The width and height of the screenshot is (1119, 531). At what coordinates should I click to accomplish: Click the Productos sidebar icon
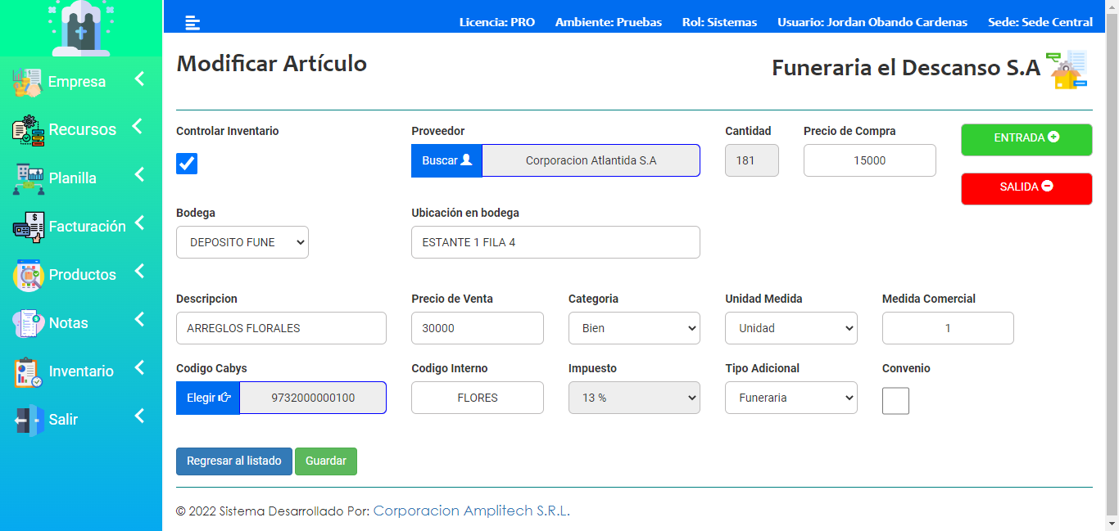click(28, 275)
